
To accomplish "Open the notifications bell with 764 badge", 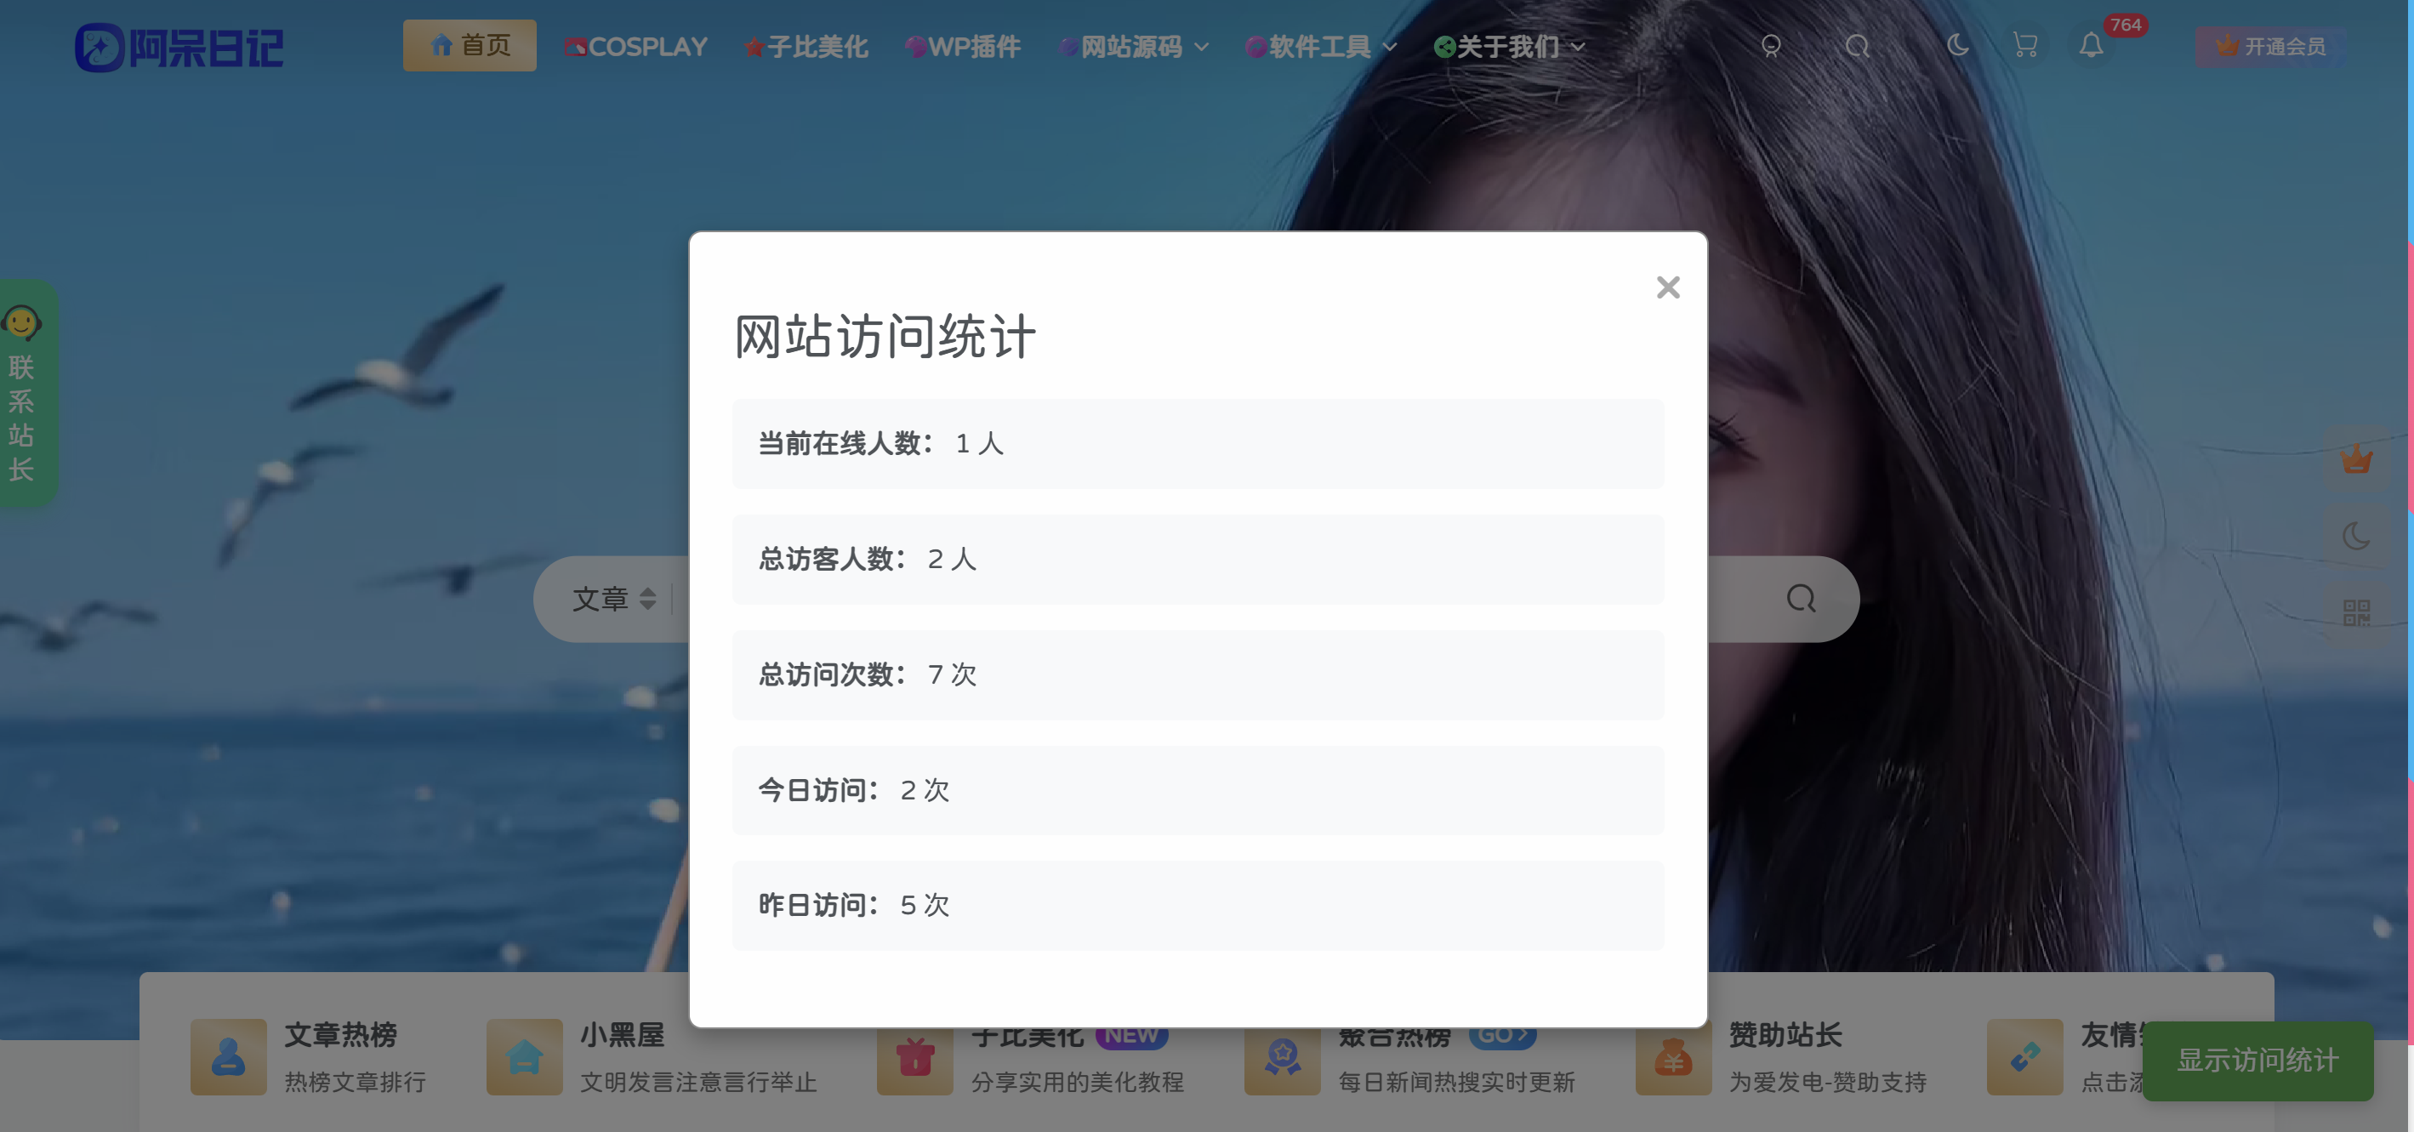I will (2091, 46).
